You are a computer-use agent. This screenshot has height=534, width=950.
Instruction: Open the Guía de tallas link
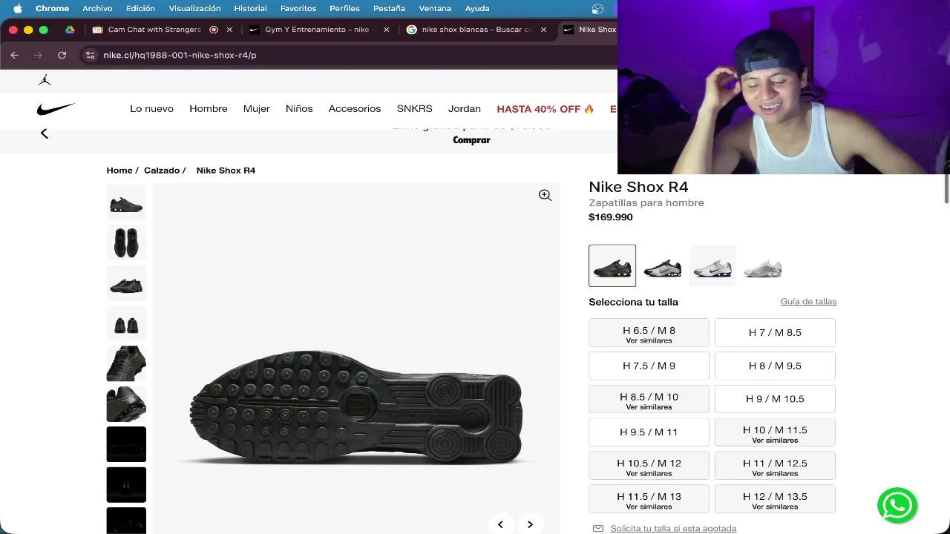(x=808, y=301)
